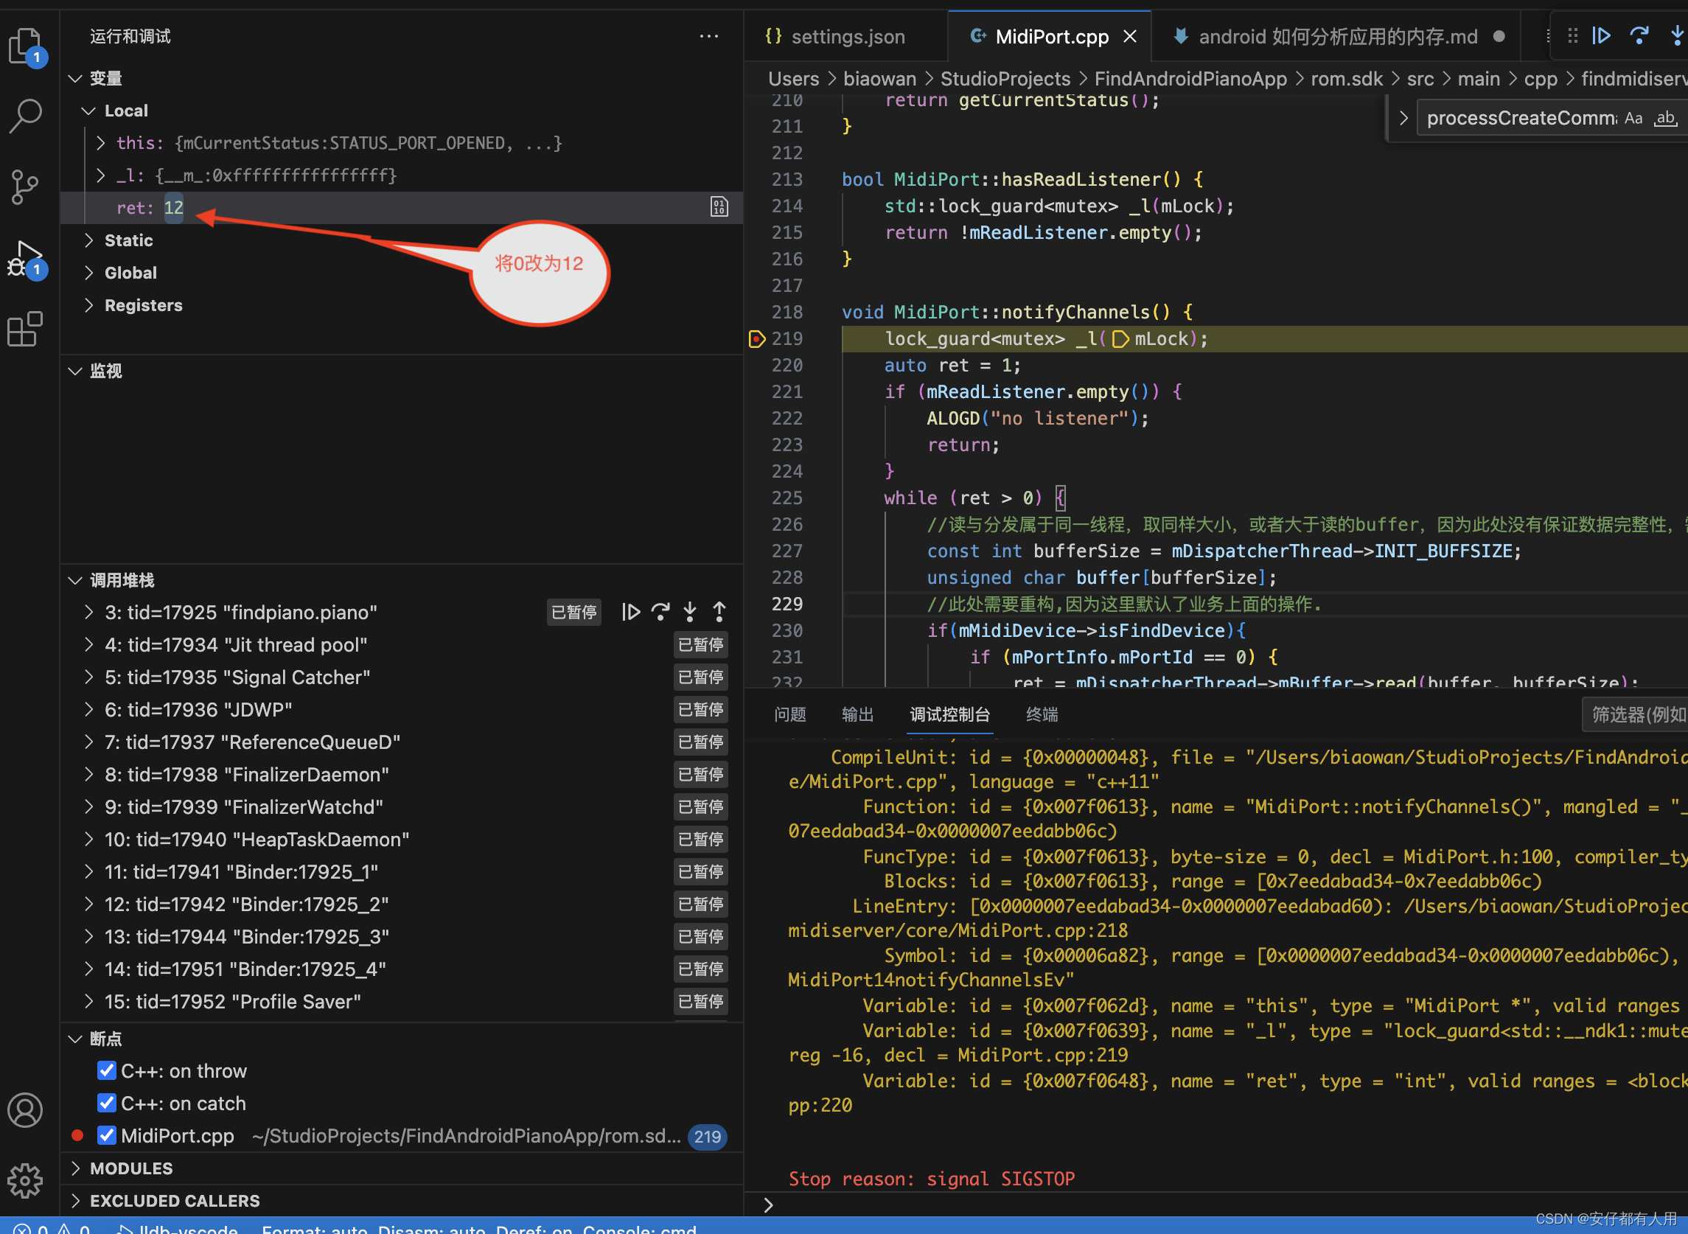Expand the EXCLUDED CALLERS section
The image size is (1688, 1234).
coord(75,1200)
